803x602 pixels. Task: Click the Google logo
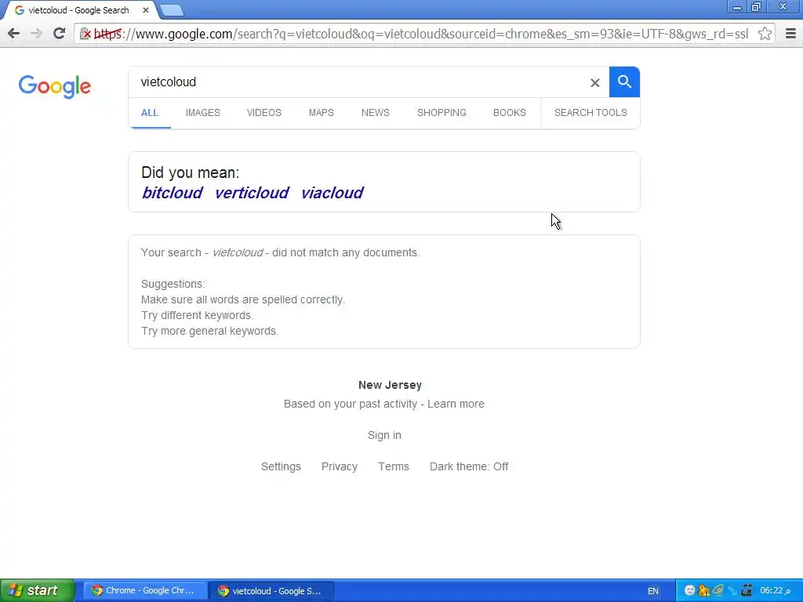pos(55,86)
